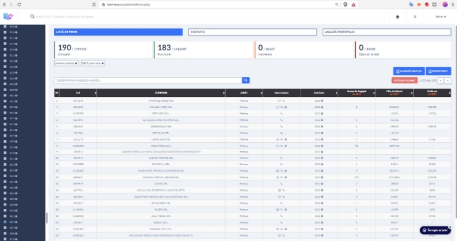Click the browser forward arrow
This screenshot has height=241, width=457.
pyautogui.click(x=11, y=4)
